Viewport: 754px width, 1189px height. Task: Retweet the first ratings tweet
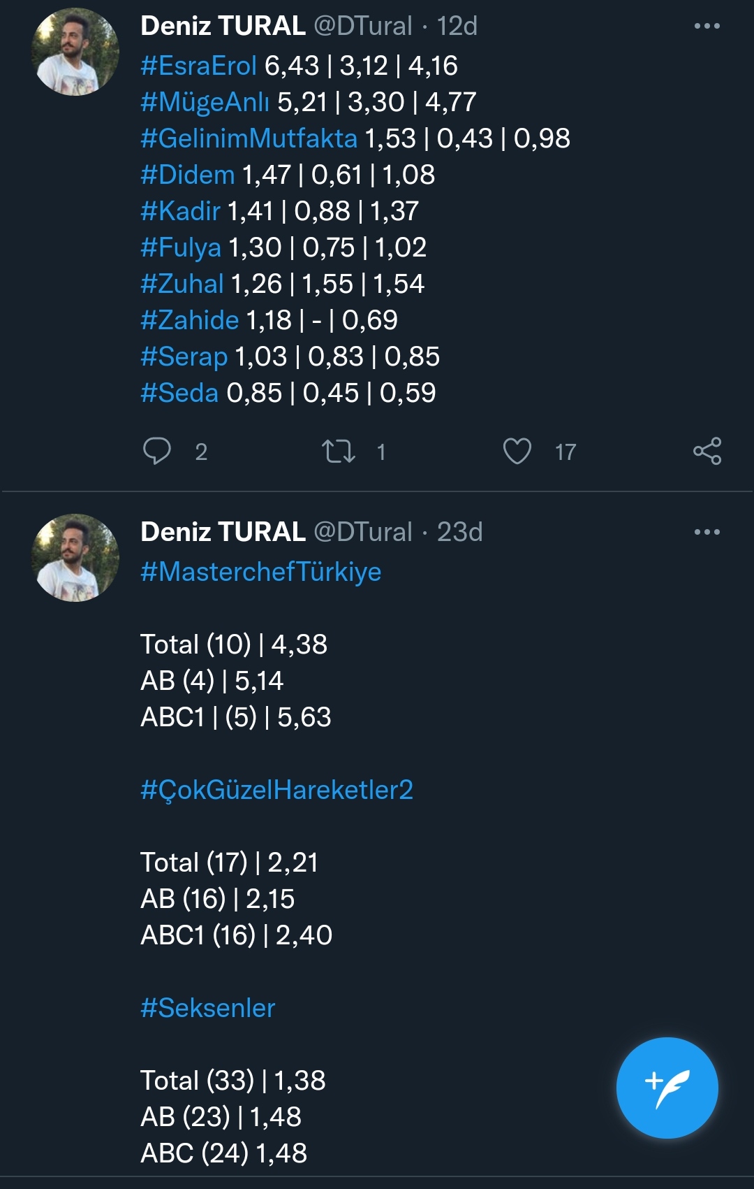pyautogui.click(x=339, y=452)
